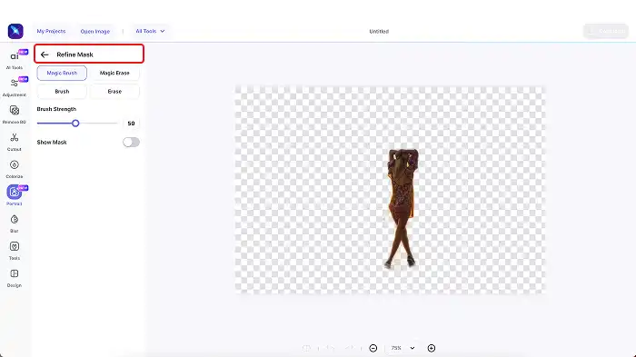Select the Brush mode
Image resolution: width=636 pixels, height=357 pixels.
click(x=62, y=91)
